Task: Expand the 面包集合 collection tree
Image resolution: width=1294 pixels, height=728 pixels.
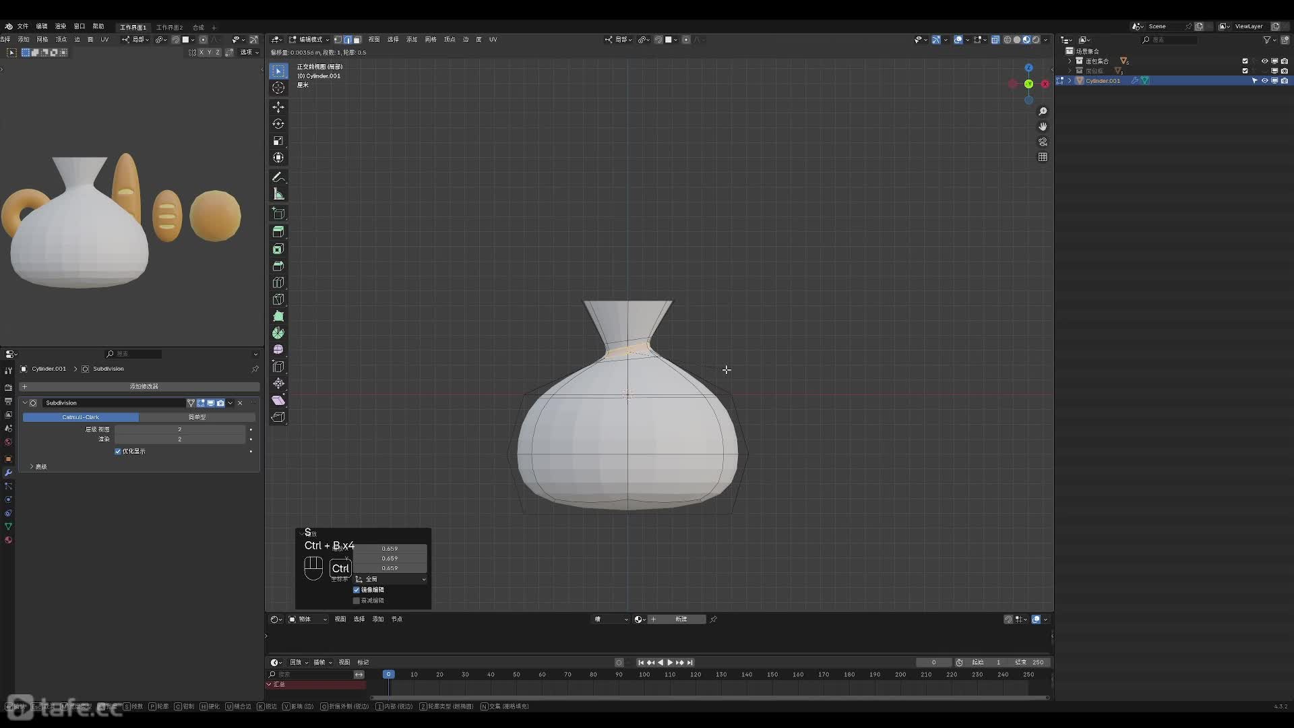Action: pyautogui.click(x=1070, y=61)
